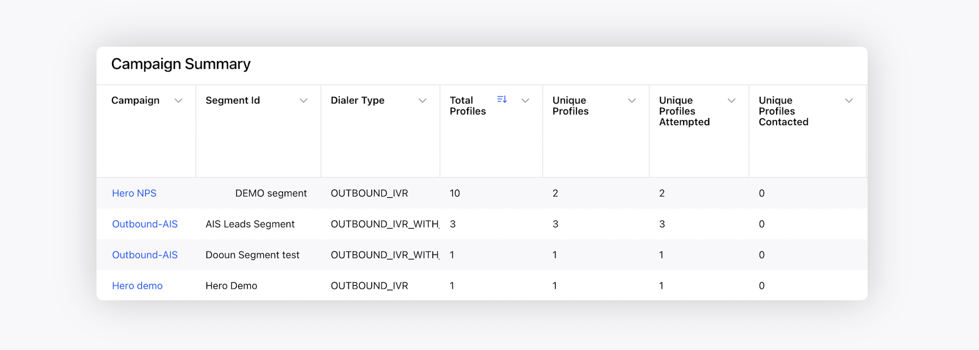Open Unique Profiles Contacted column chevron
Image resolution: width=979 pixels, height=350 pixels.
(849, 100)
